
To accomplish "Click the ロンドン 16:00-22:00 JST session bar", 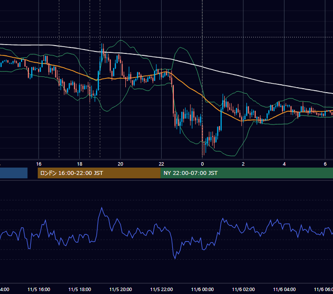I will point(99,173).
